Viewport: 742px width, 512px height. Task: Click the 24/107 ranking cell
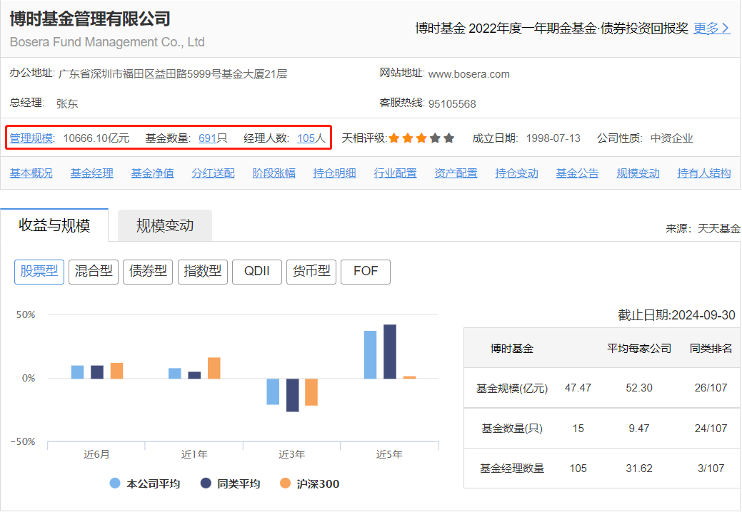(711, 429)
